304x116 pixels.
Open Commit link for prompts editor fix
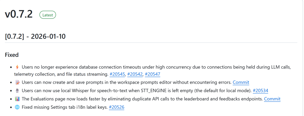(x=241, y=82)
